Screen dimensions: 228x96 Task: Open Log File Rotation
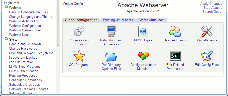(21, 62)
